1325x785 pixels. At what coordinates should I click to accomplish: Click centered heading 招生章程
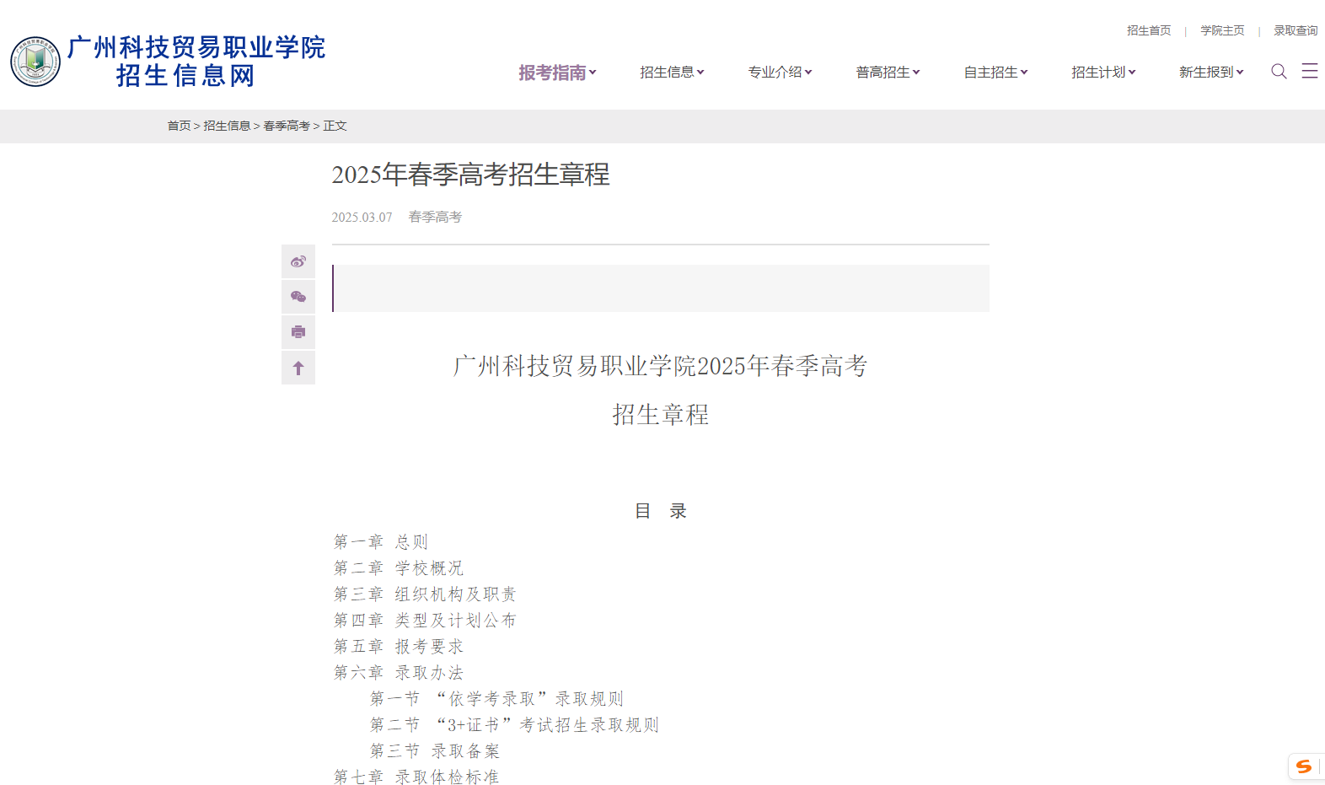tap(661, 415)
